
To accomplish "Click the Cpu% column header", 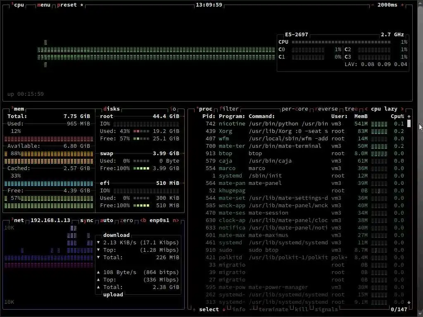I will (397, 116).
